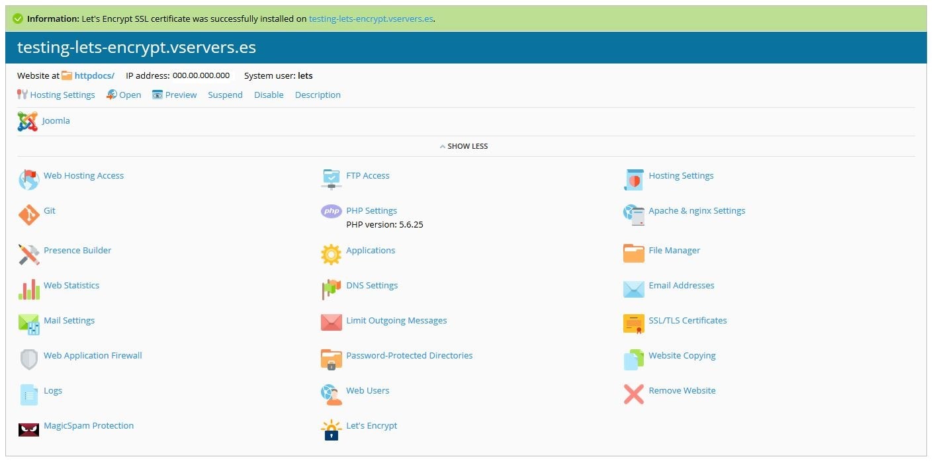Click the Web Application Firewall shield icon
The width and height of the screenshot is (933, 463).
28,359
